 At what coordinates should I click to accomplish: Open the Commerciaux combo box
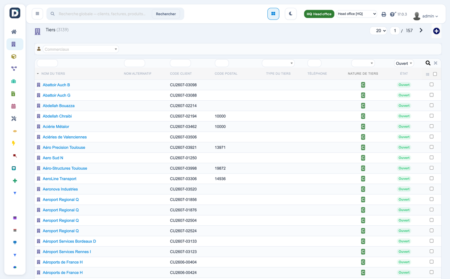[81, 49]
